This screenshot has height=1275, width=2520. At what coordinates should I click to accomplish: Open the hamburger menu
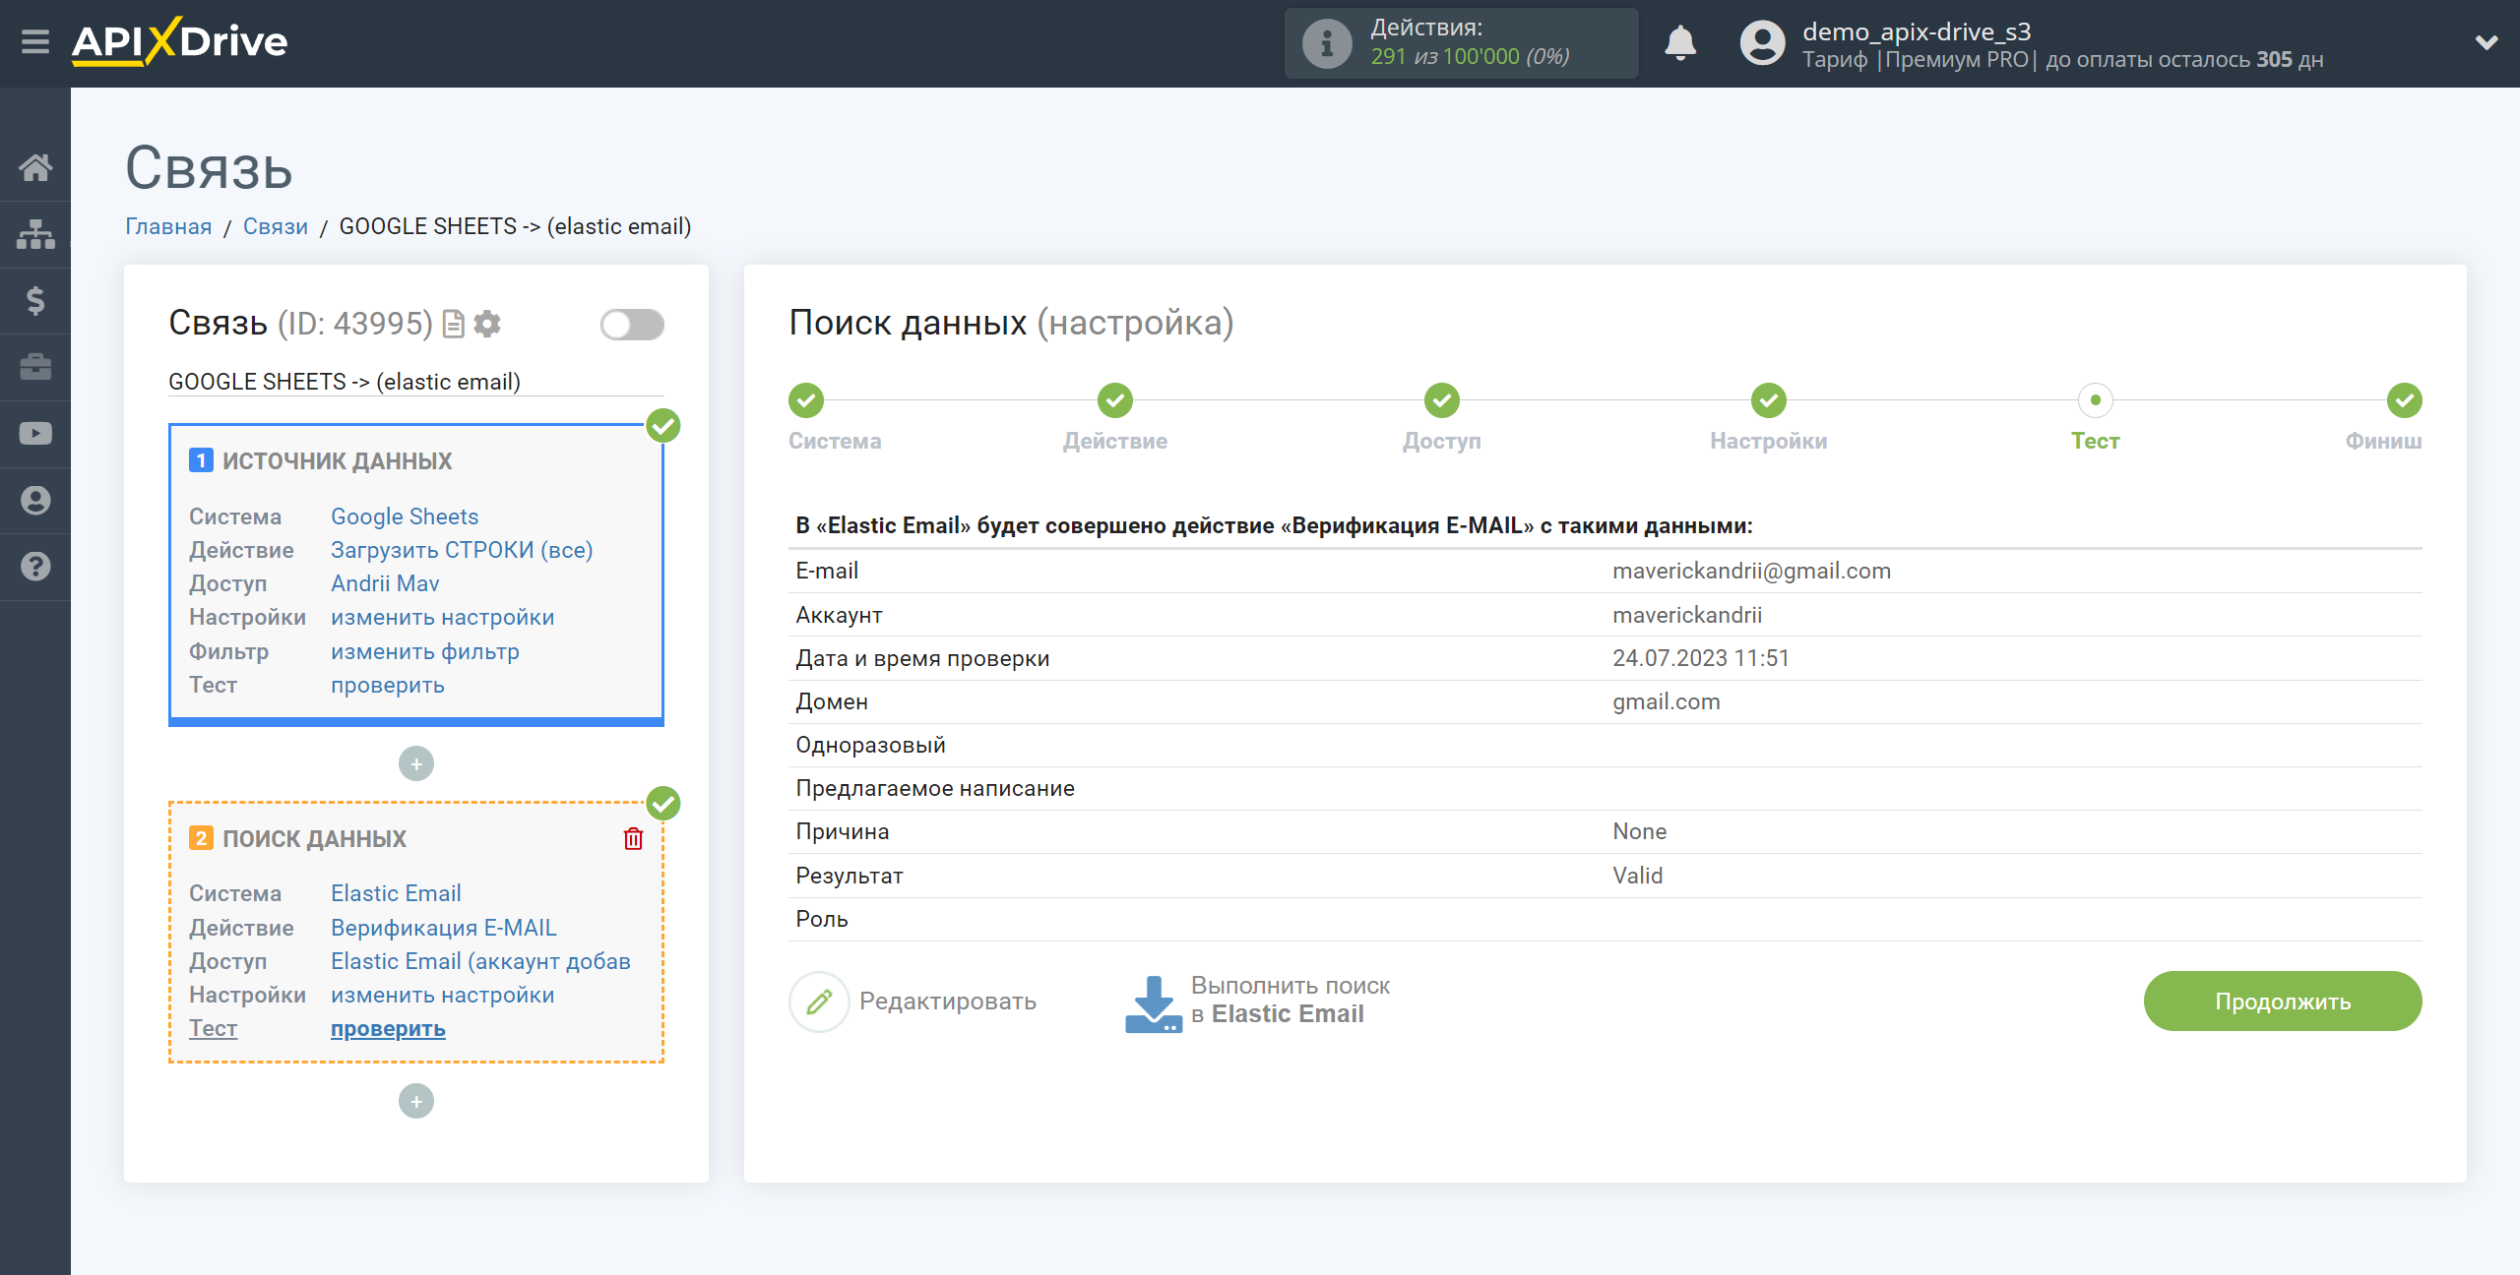[x=35, y=42]
